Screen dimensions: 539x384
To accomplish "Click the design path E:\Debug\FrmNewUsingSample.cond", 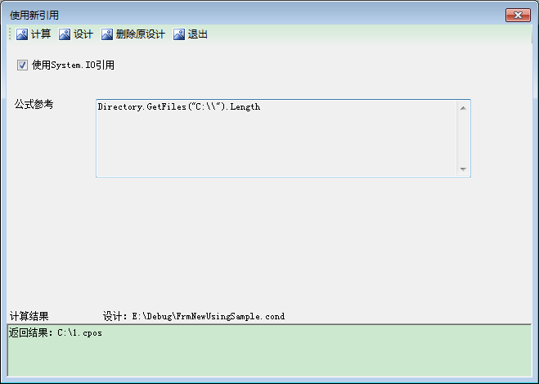I will [x=209, y=316].
